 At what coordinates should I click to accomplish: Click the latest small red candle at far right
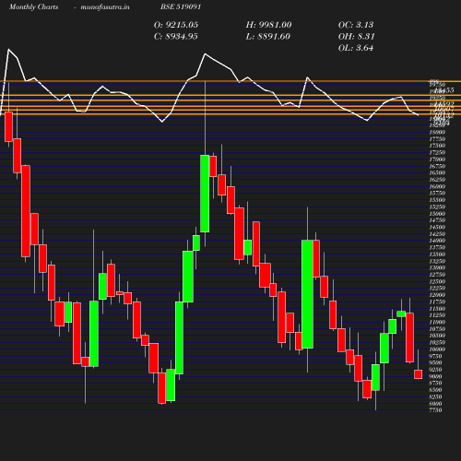point(418,374)
